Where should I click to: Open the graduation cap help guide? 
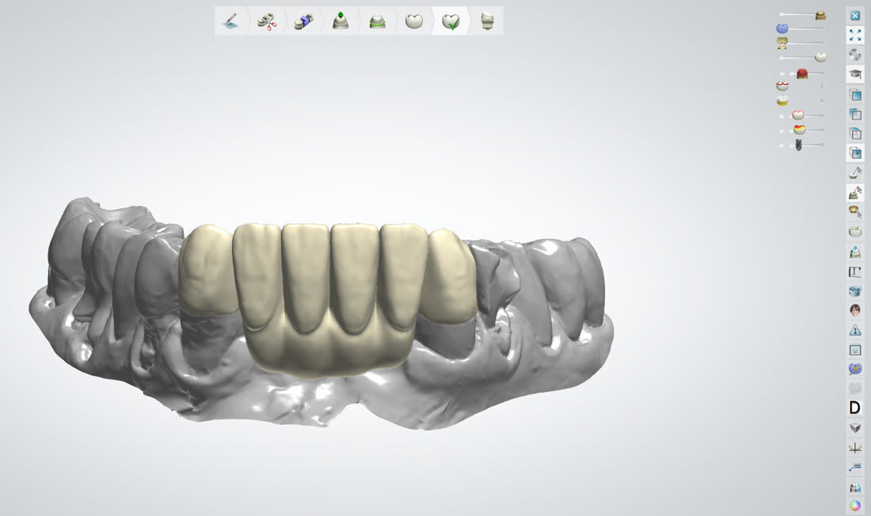click(x=855, y=74)
